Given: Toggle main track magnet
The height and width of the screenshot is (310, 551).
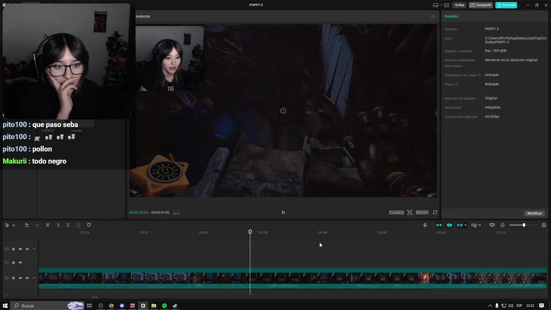Looking at the screenshot, I should pos(439,225).
